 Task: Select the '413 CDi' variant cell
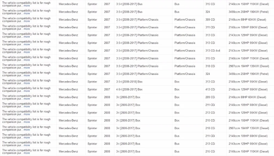coord(210,89)
